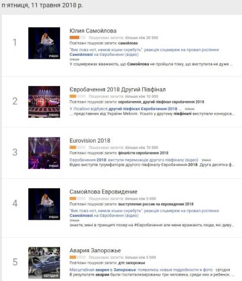Select related query 'дтп запорожье'
Image resolution: width=242 pixels, height=281 pixels.
(132, 263)
